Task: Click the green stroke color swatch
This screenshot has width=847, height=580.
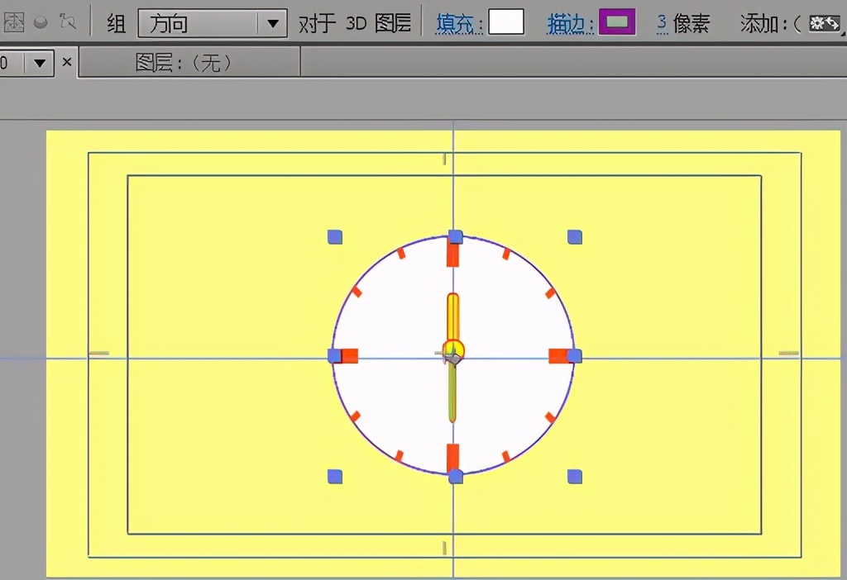Action: (617, 22)
